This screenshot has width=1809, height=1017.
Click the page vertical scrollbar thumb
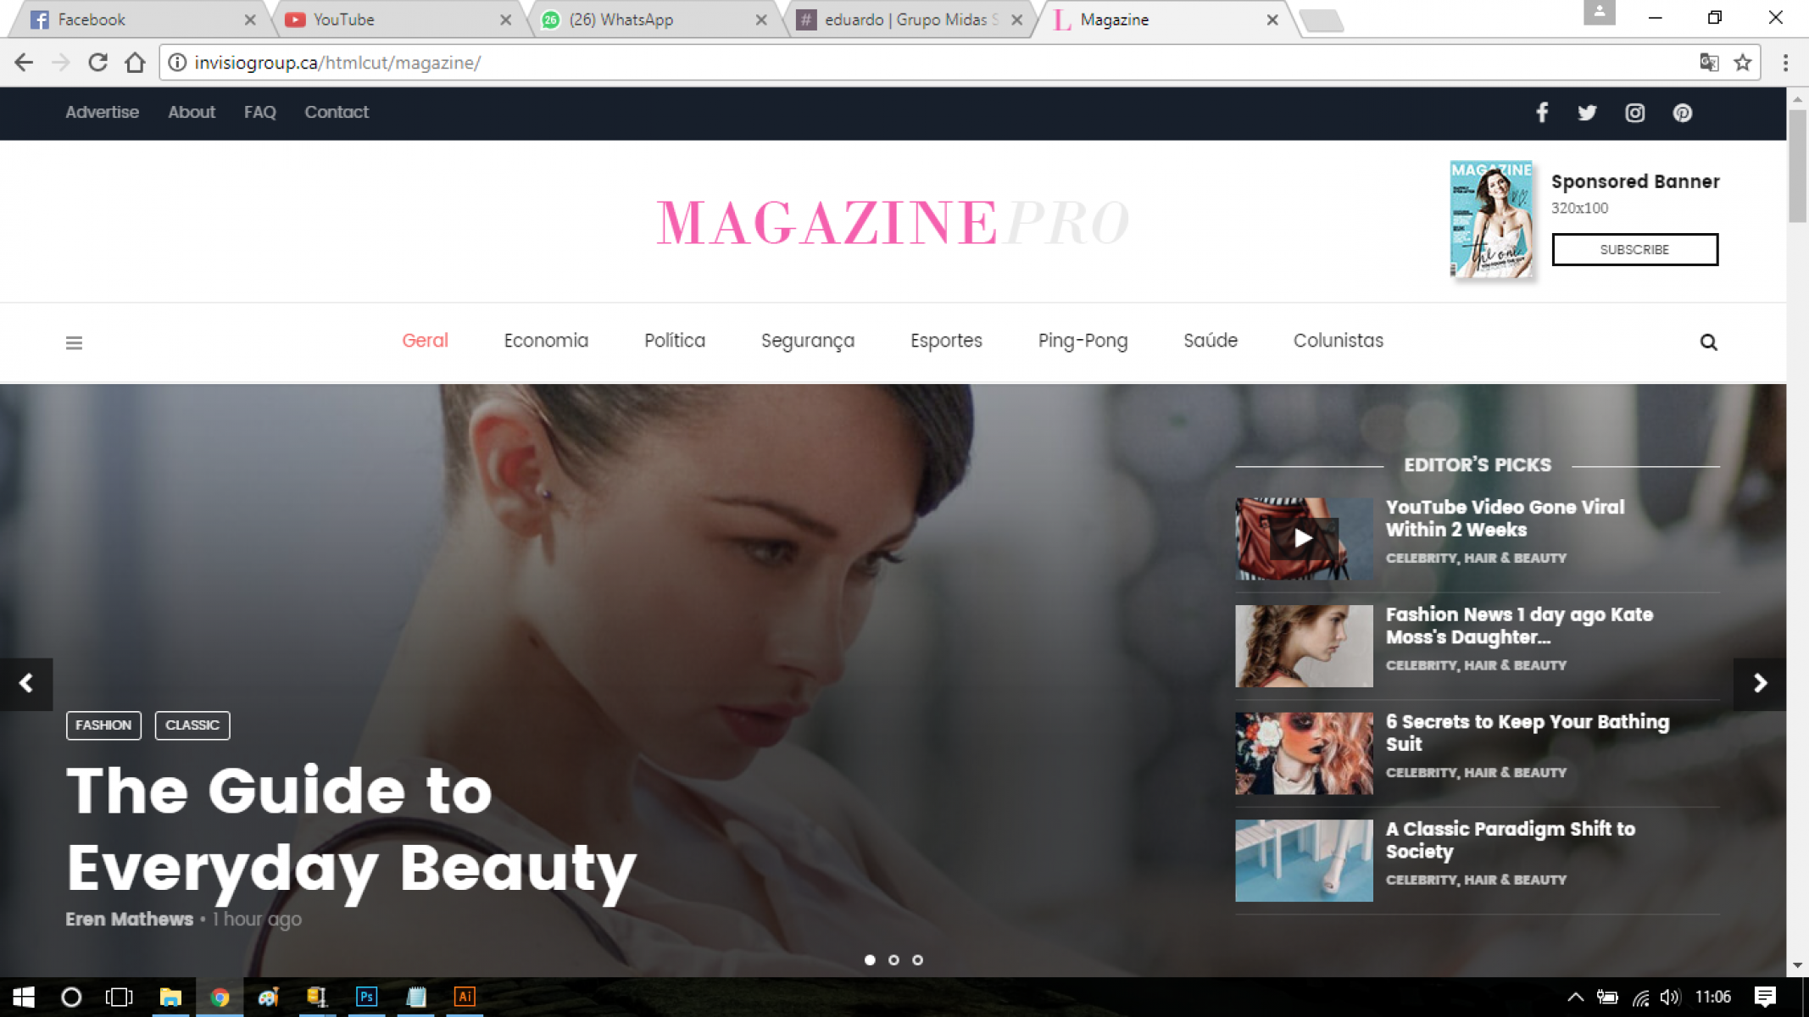(x=1797, y=165)
